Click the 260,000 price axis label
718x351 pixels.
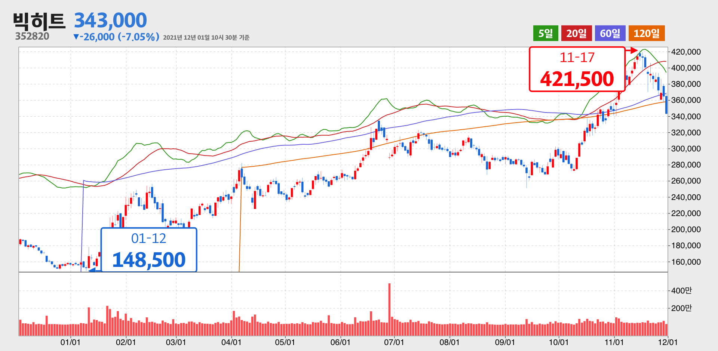pos(686,181)
